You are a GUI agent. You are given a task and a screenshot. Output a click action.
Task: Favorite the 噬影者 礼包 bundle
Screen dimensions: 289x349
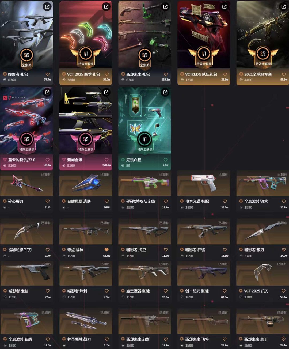point(48,74)
